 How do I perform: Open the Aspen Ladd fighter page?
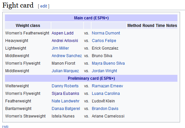click(63, 33)
